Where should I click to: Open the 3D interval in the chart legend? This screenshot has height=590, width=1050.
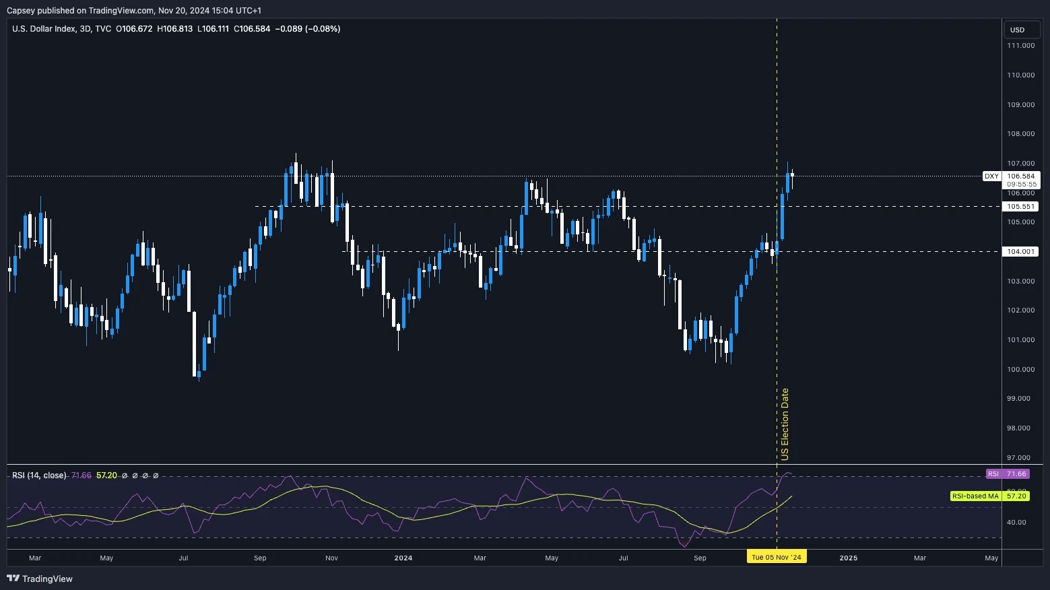coord(86,29)
